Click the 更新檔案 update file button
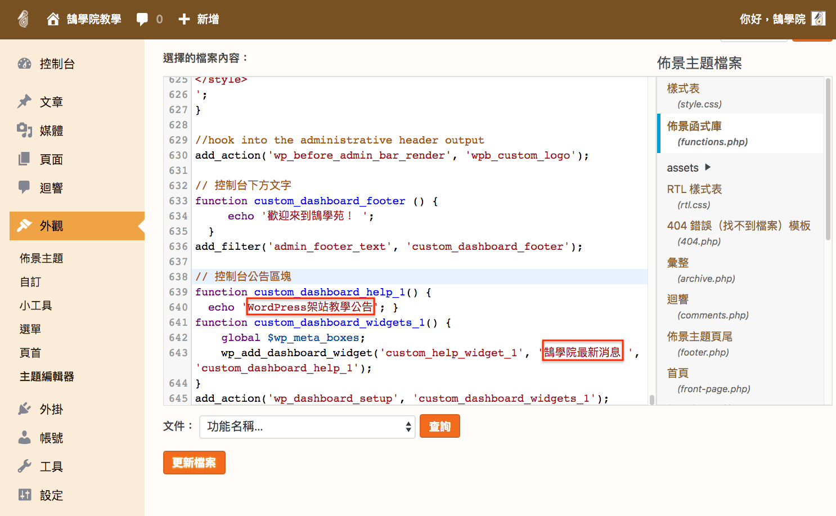 click(x=194, y=463)
